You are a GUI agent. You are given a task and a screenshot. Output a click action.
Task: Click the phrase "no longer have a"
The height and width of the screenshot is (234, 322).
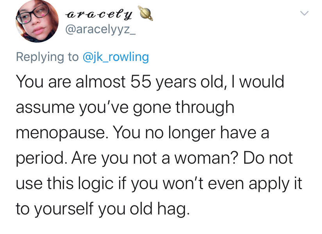(206, 133)
